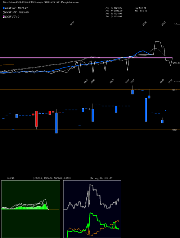The width and height of the screenshot is (180, 238).
Task: Click the 'Pre O: 1024.00' value
Action: [114, 8]
